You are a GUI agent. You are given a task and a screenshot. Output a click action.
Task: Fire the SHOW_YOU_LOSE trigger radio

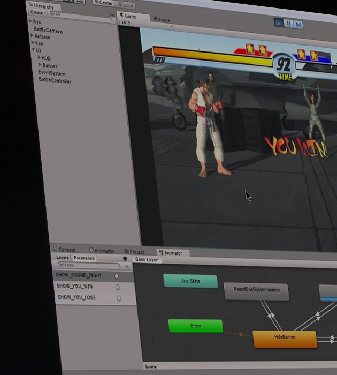119,298
